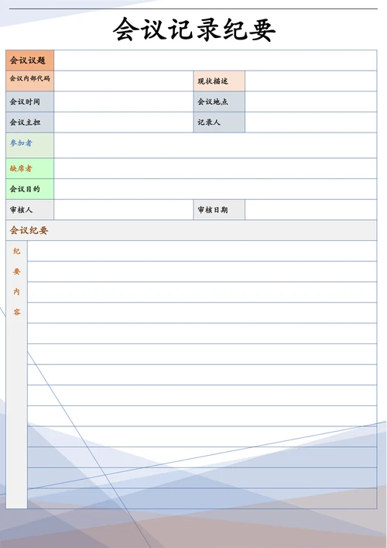Click the blank field beside 参加者
The width and height of the screenshot is (387, 548).
[x=215, y=146]
